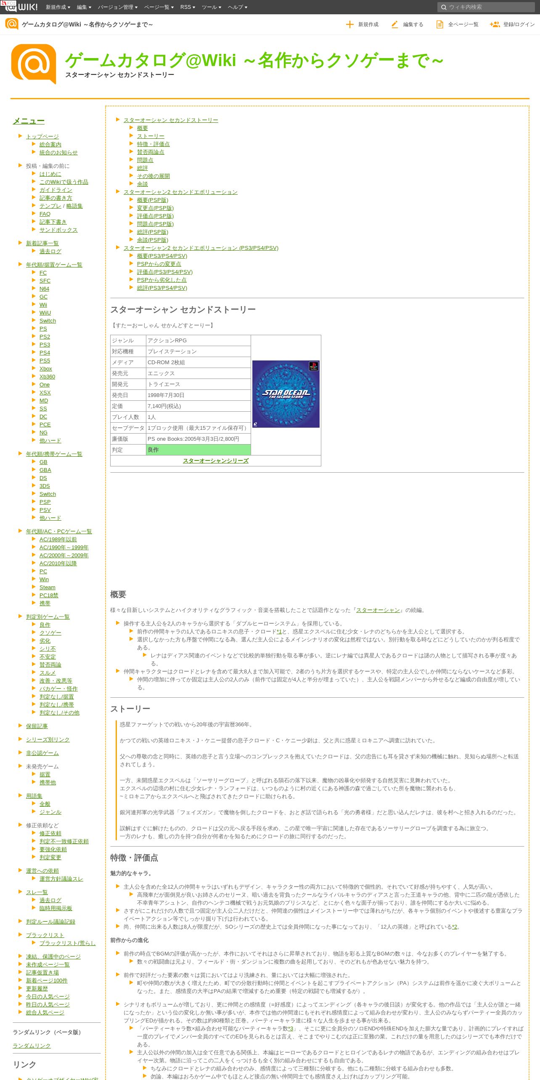The width and height of the screenshot is (540, 1080).
Task: Open footnote *1 in 概要 section
Action: coord(279,632)
